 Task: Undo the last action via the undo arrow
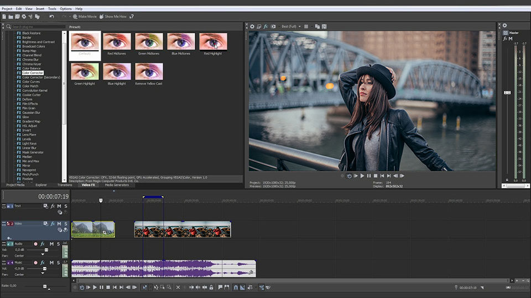click(x=51, y=17)
